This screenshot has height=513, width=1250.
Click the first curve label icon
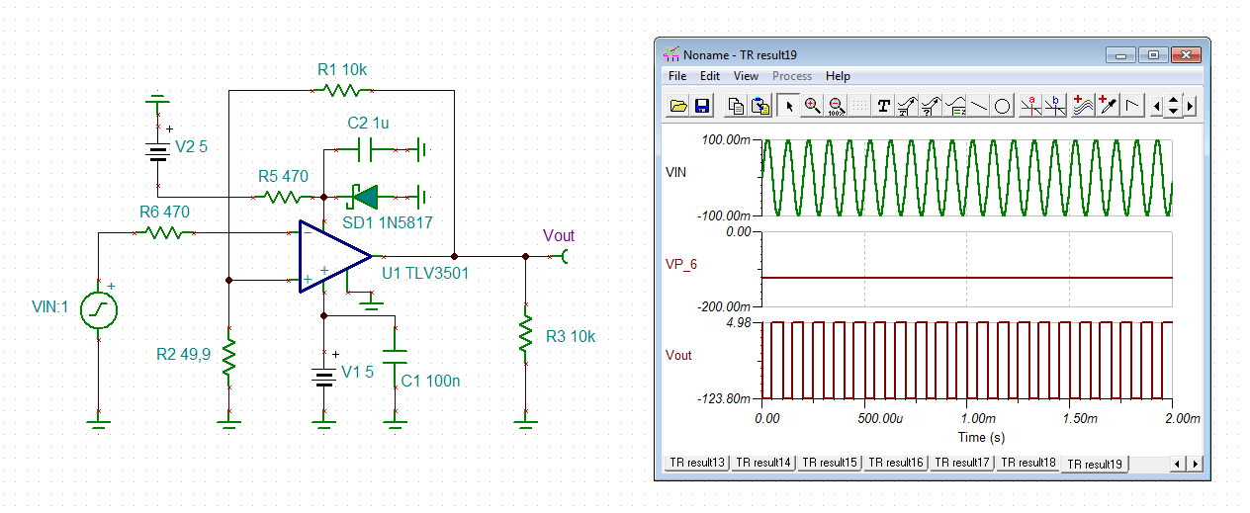[x=908, y=105]
